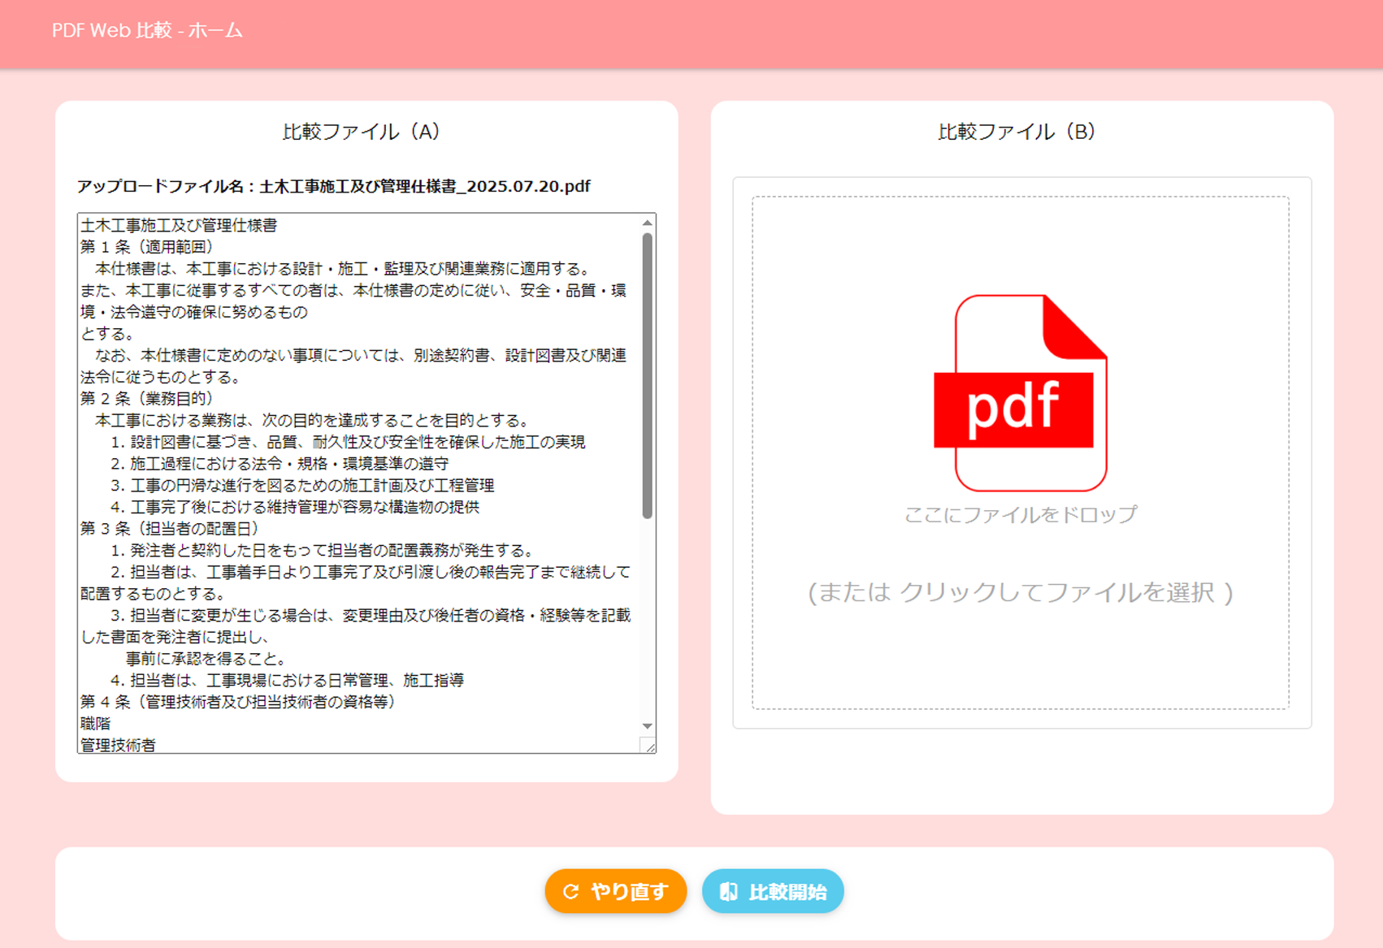The height and width of the screenshot is (948, 1383).
Task: Click the circular arrow icon in やり直す
Action: [x=570, y=892]
